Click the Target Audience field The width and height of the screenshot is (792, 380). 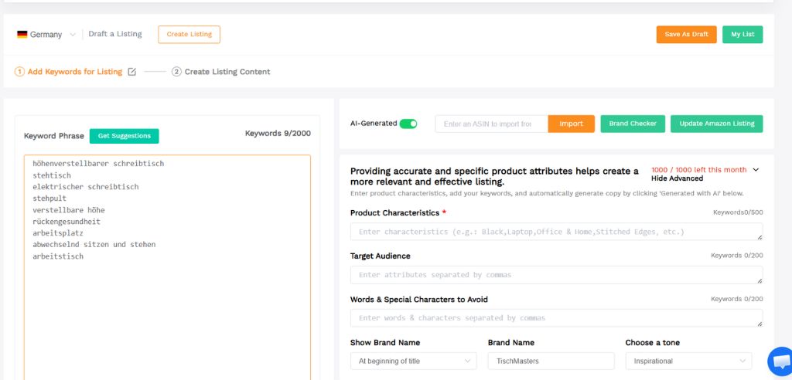[557, 275]
